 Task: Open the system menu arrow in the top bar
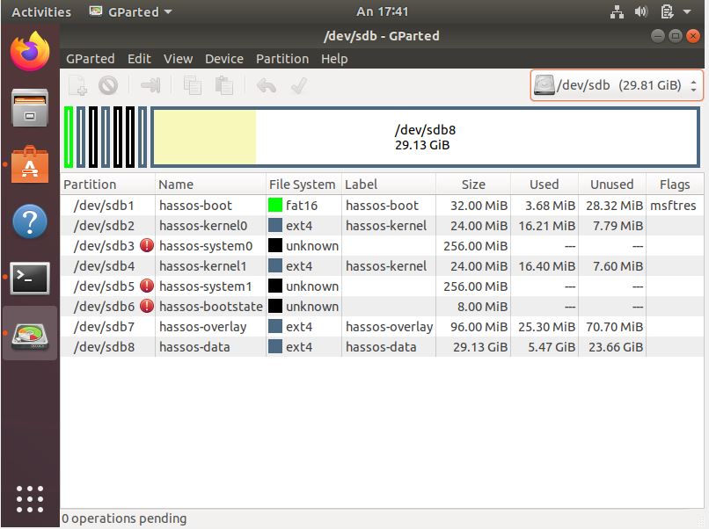point(687,11)
